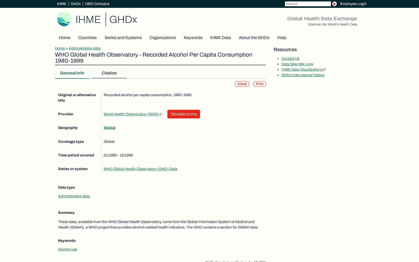Viewport: 419px width, 262px height.
Task: Go to the Home menu item
Action: pyautogui.click(x=65, y=38)
